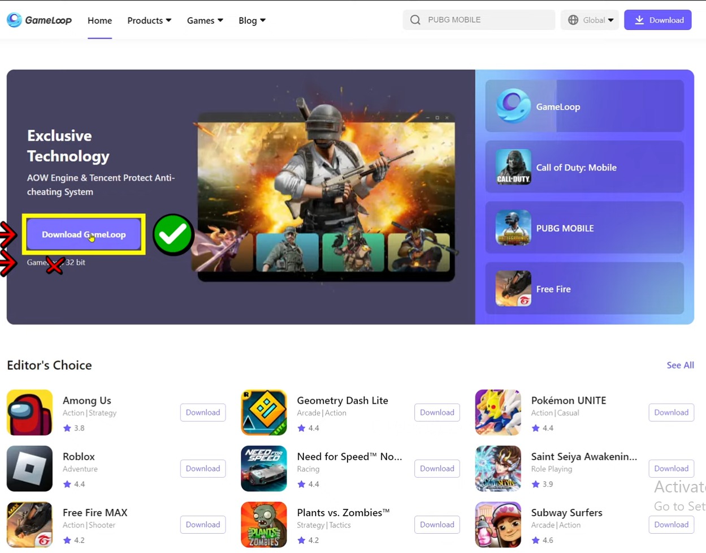706x553 pixels.
Task: Open the Roblox app icon
Action: tap(29, 469)
